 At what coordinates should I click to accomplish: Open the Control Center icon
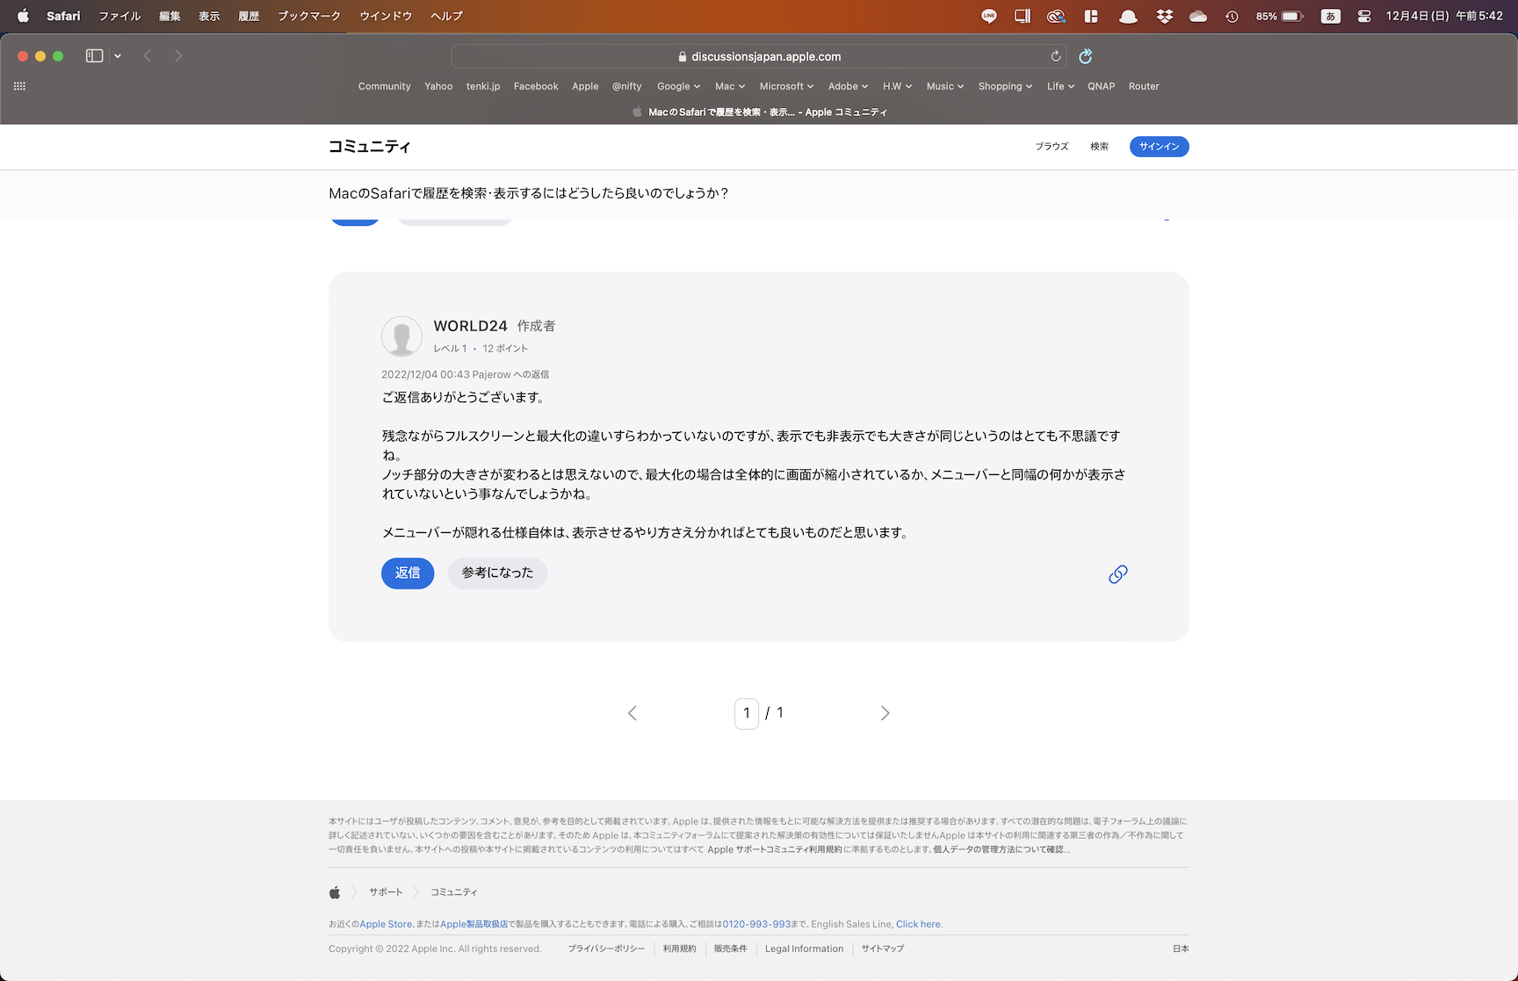pos(1364,16)
